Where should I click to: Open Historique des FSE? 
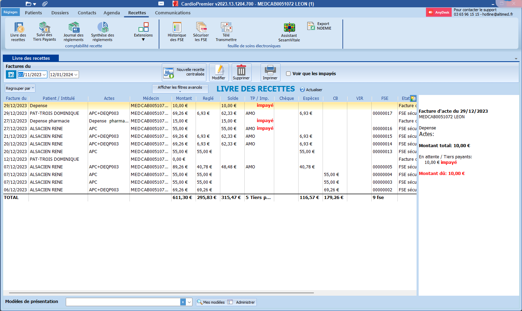click(177, 32)
